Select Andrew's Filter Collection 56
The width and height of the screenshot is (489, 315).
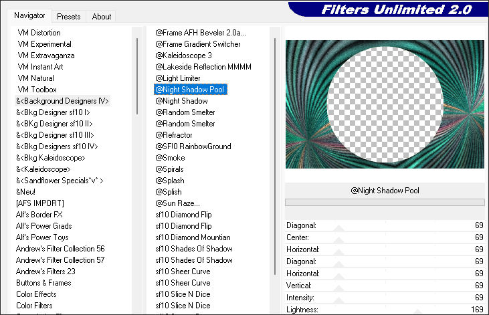pyautogui.click(x=60, y=249)
